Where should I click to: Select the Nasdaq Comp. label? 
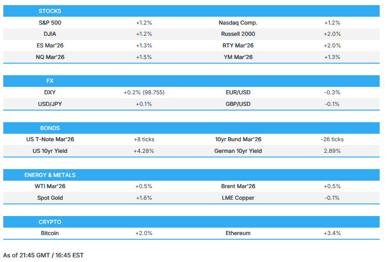click(x=238, y=23)
